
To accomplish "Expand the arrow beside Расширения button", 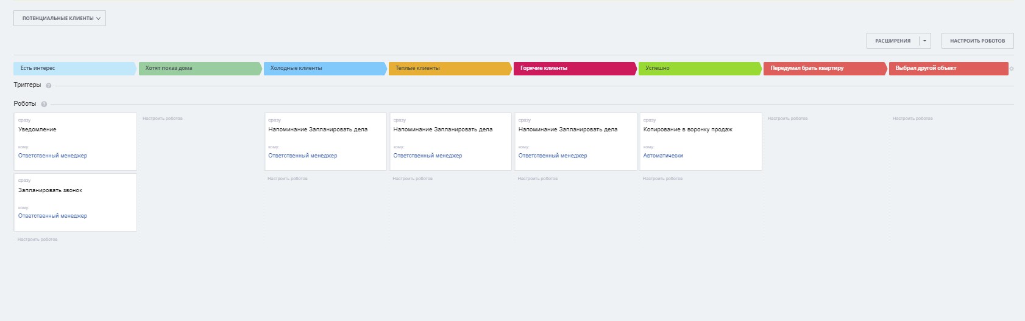I will [x=924, y=41].
